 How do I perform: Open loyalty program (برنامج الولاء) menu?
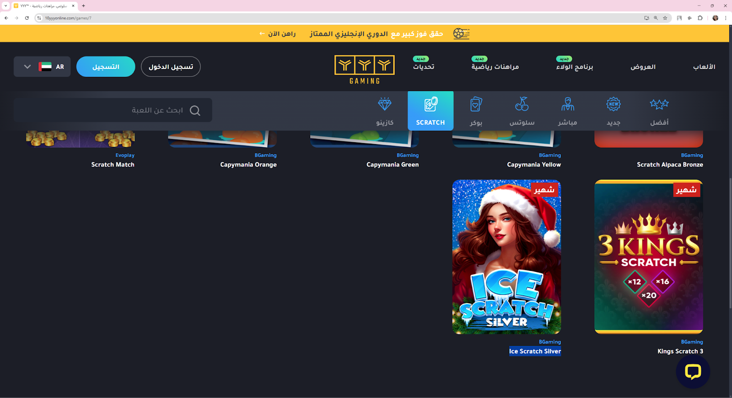[x=575, y=67]
